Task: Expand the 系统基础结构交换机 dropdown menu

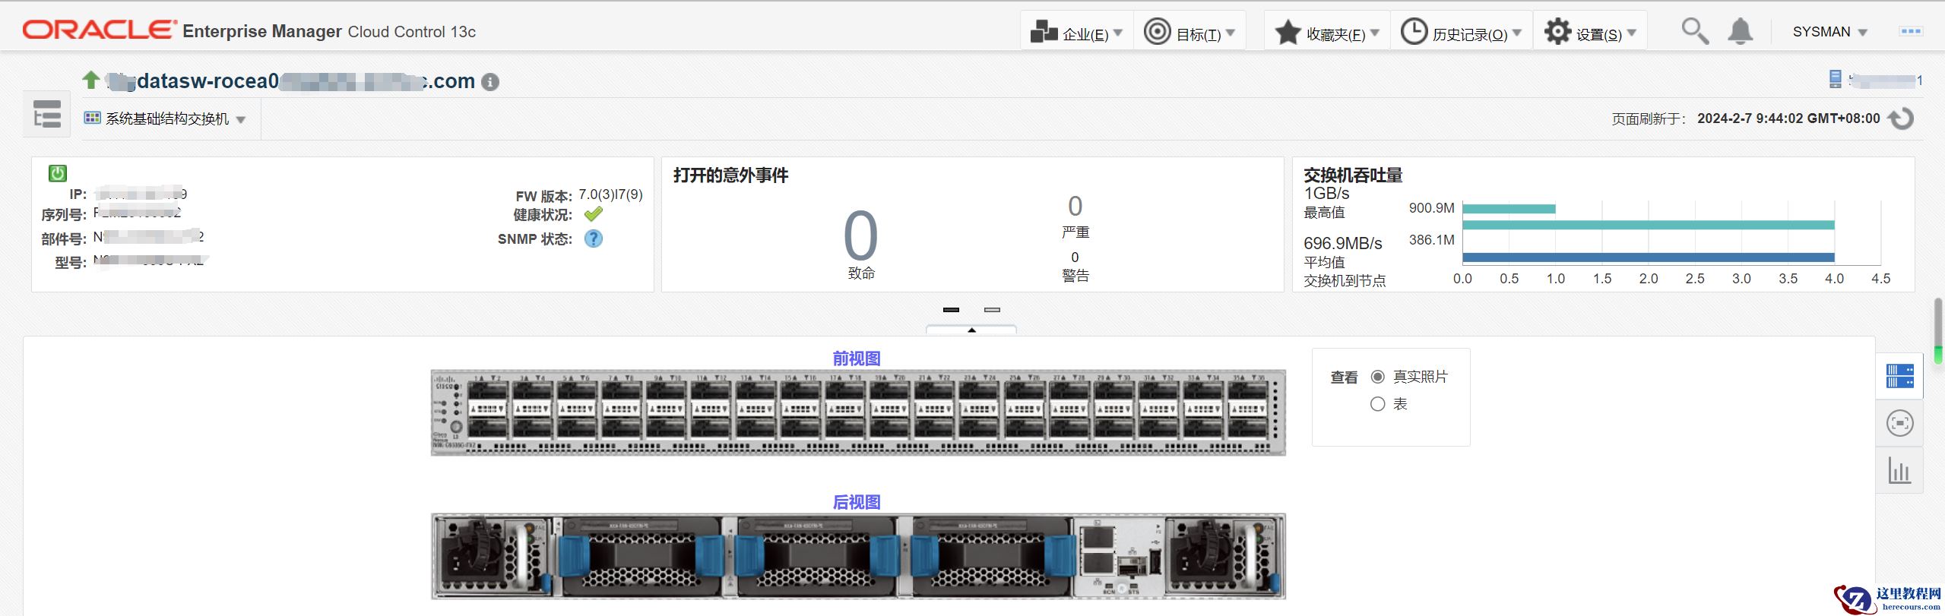Action: 165,119
